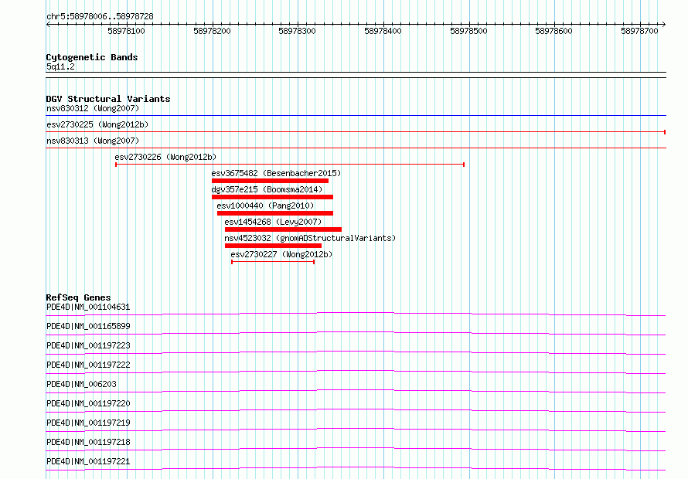Select the nsv4523032 gnomADStructuralVariants label
Image resolution: width=688 pixels, height=479 pixels.
pyautogui.click(x=309, y=238)
